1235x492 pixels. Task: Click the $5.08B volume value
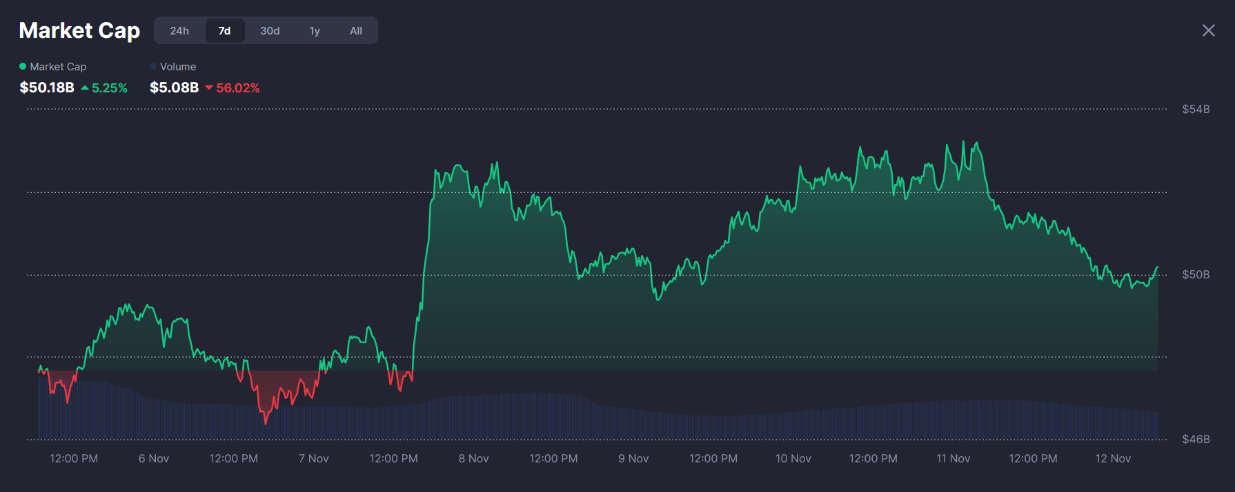pos(175,88)
